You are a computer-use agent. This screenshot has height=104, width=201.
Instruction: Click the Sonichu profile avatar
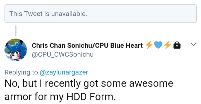16,50
